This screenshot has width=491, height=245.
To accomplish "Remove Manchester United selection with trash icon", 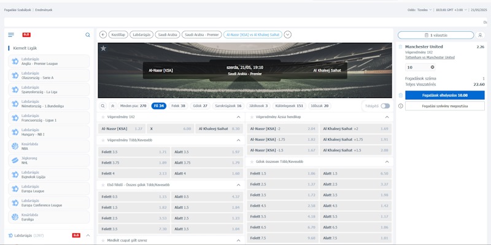I will [401, 47].
